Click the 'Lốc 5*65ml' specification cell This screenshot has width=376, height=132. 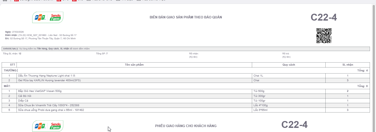(289, 110)
